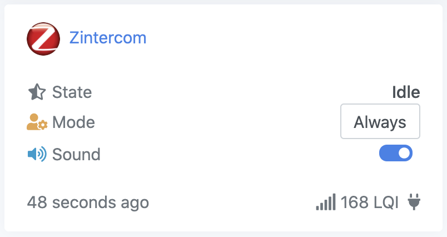Image resolution: width=447 pixels, height=237 pixels.
Task: Click the number 168 link quality value
Action: click(354, 202)
